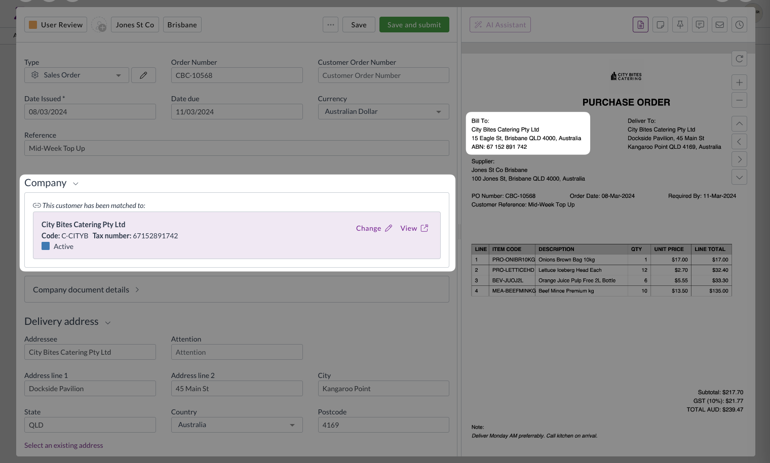
Task: Click the State field
Action: pyautogui.click(x=90, y=425)
